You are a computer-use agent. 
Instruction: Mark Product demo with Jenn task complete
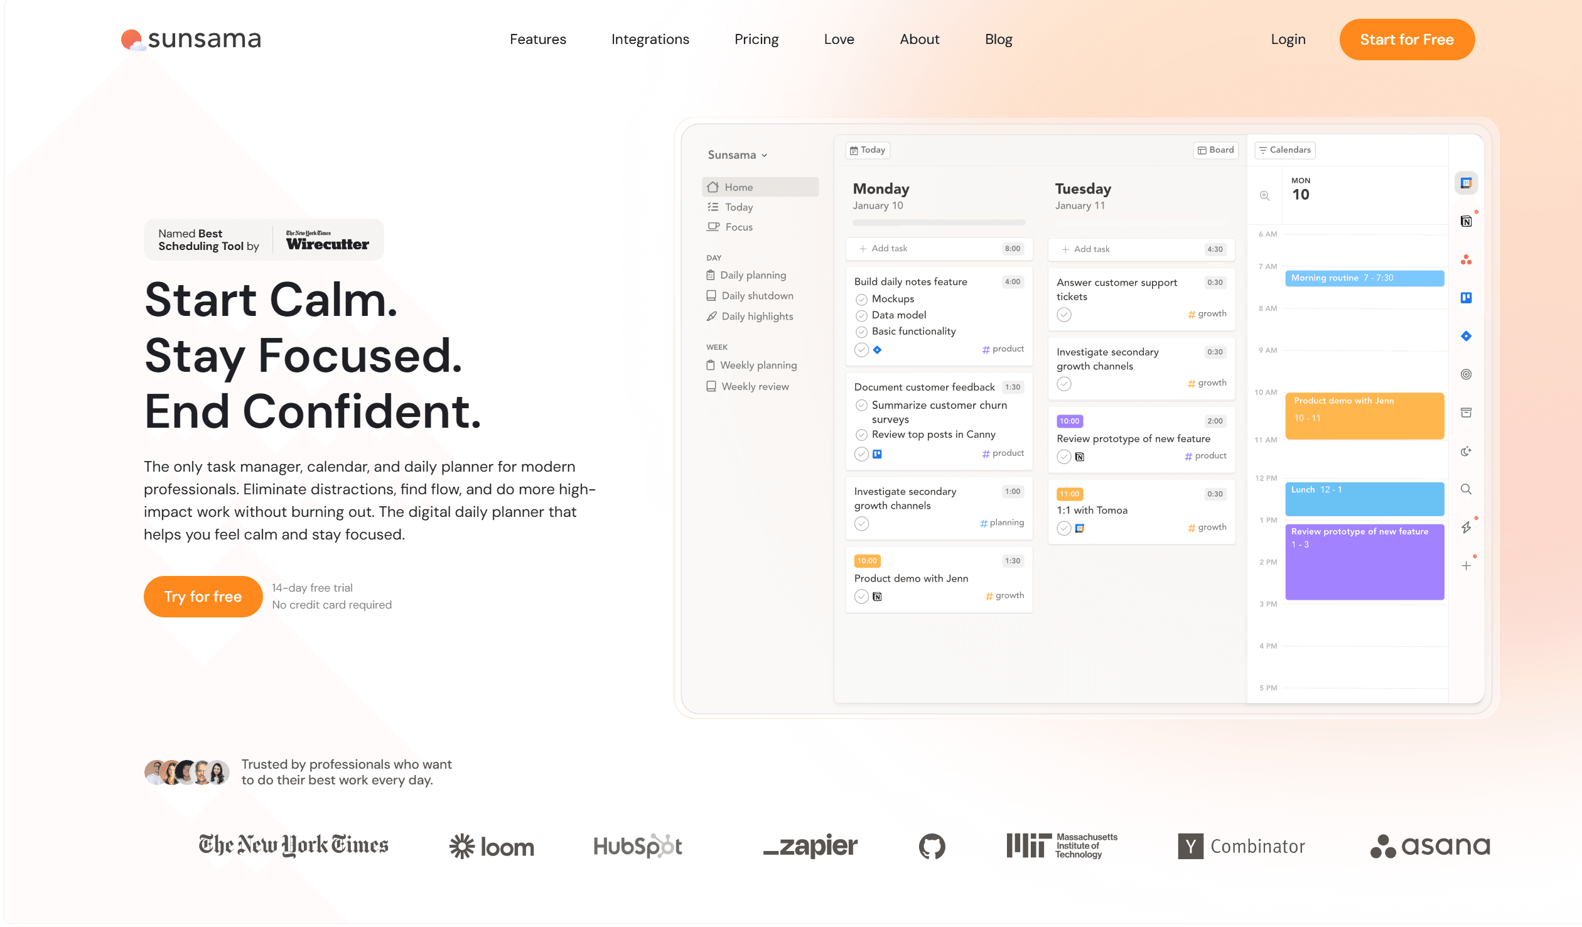point(861,597)
